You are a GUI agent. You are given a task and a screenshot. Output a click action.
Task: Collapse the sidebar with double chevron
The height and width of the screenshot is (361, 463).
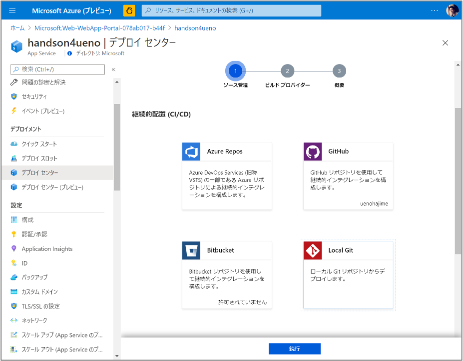click(x=113, y=69)
